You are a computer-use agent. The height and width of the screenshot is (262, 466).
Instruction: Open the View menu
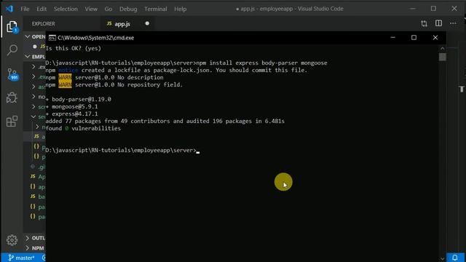tap(91, 9)
